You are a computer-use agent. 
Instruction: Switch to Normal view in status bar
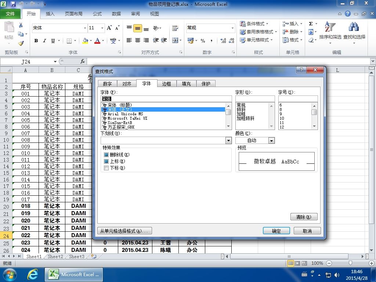291,263
